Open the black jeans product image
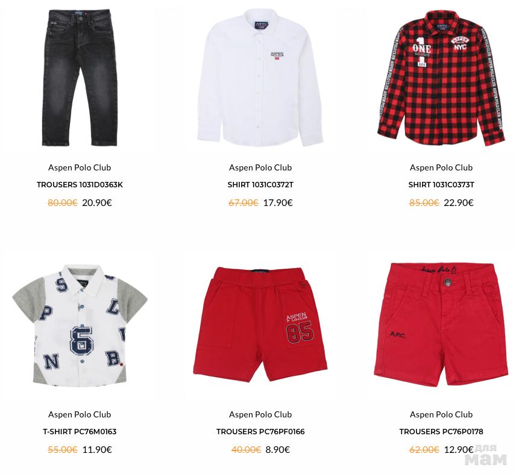 click(x=80, y=78)
